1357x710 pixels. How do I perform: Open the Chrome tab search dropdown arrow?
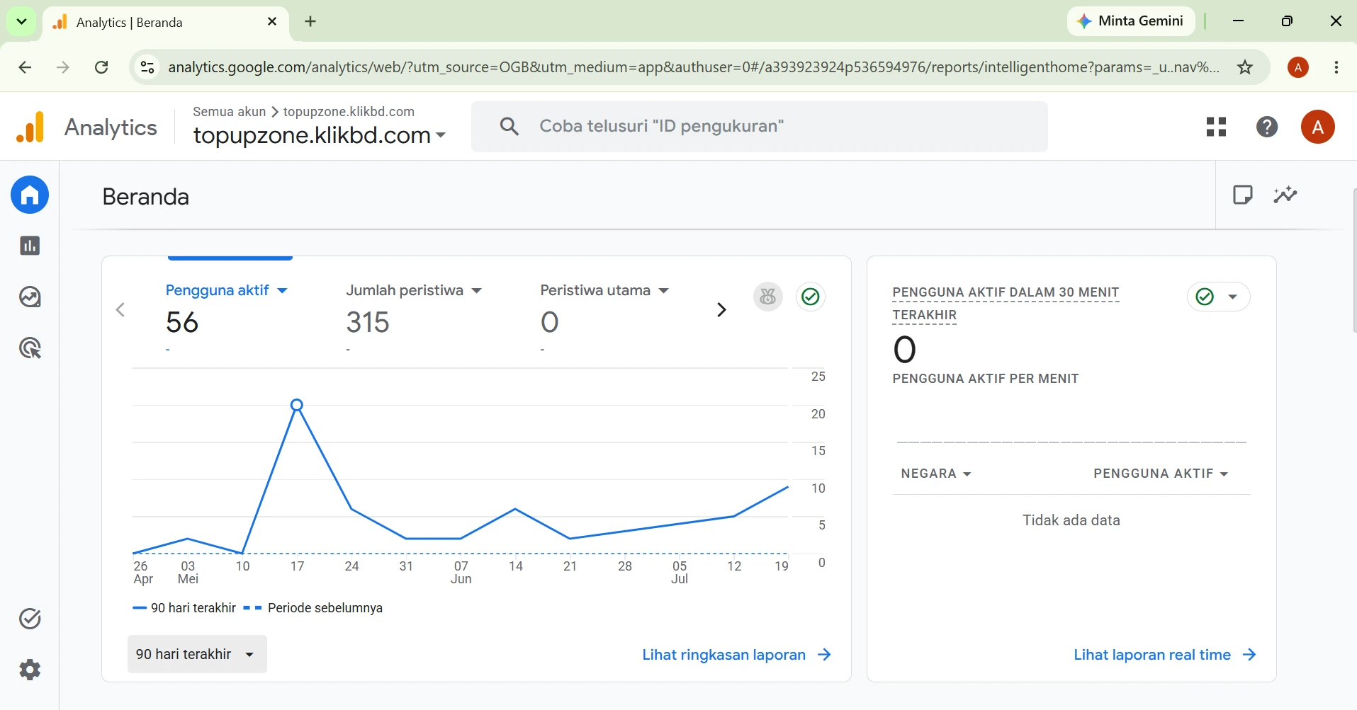[x=21, y=21]
